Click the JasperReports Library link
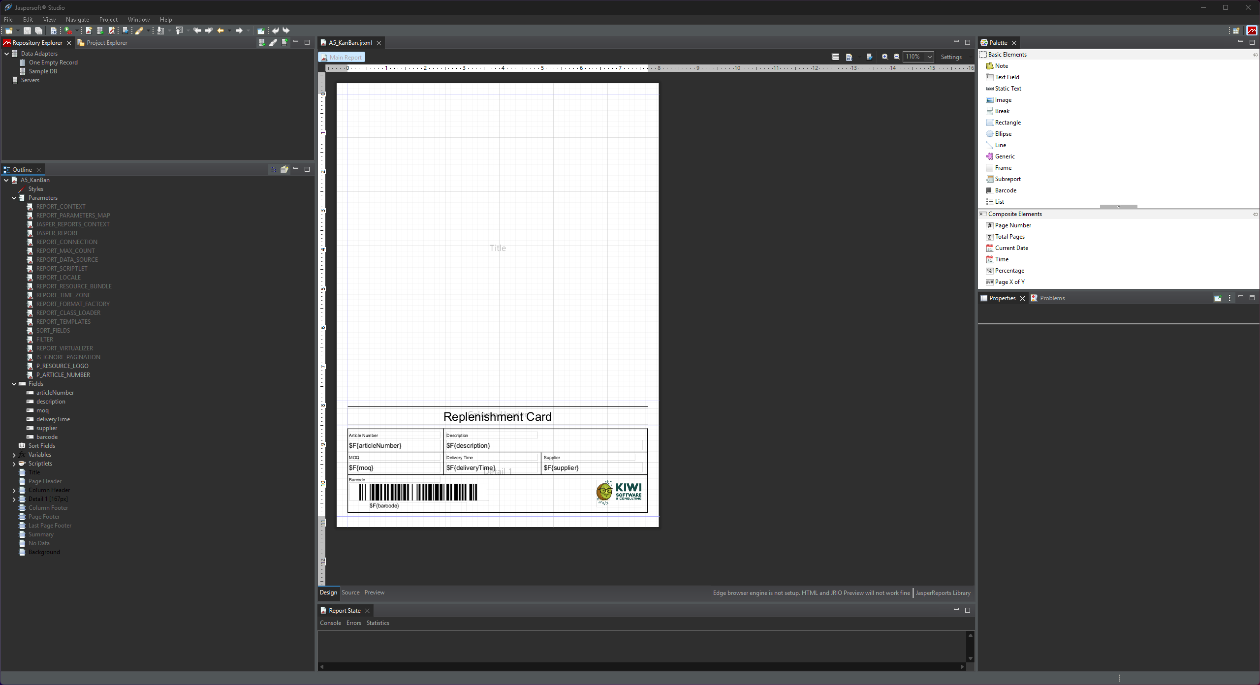The height and width of the screenshot is (685, 1260). 943,593
